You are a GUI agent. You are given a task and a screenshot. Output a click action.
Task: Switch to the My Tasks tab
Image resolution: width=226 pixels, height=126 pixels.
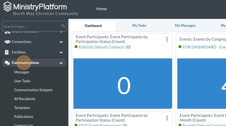click(139, 26)
